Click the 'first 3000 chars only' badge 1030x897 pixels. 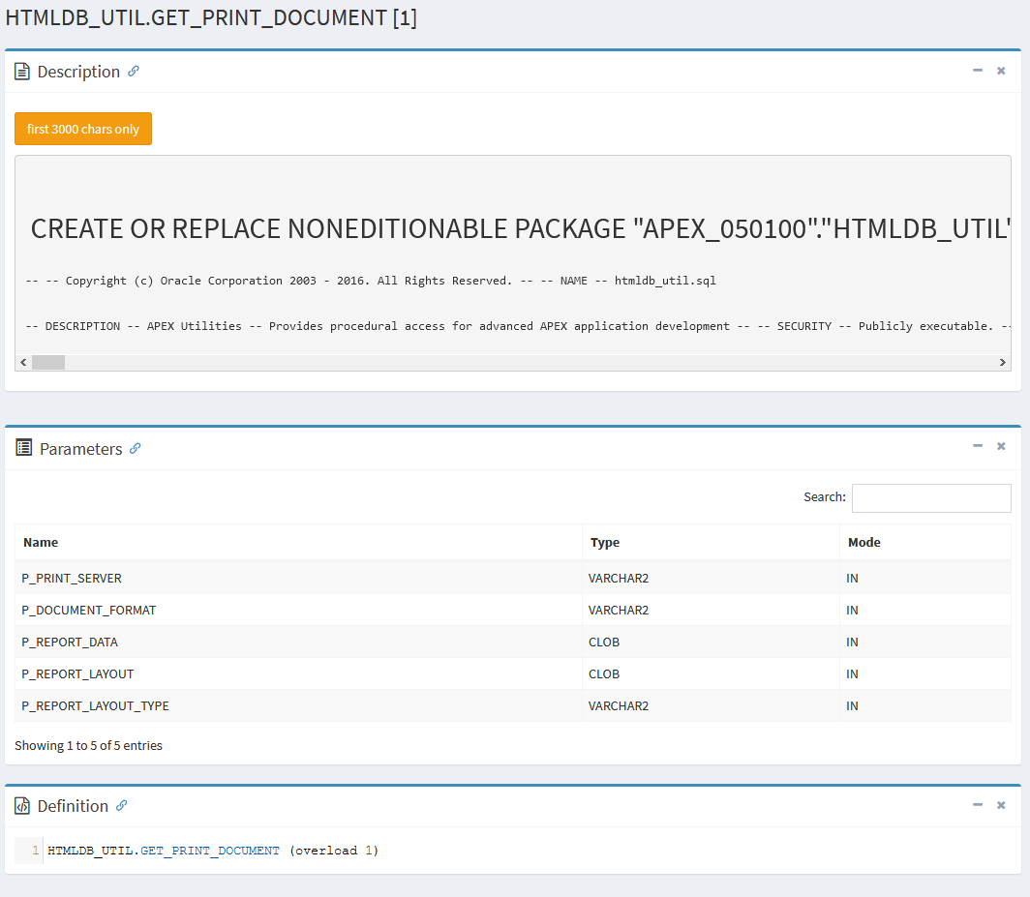82,128
